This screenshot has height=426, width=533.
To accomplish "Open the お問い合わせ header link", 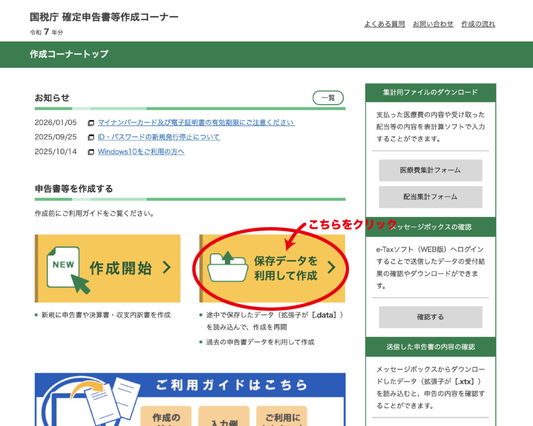I will [433, 24].
